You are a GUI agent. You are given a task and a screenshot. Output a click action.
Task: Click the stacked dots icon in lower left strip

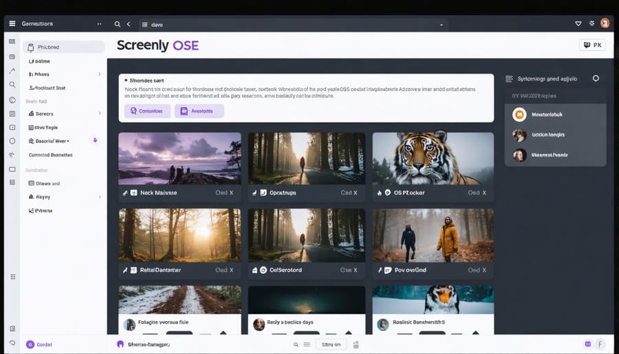tap(13, 277)
